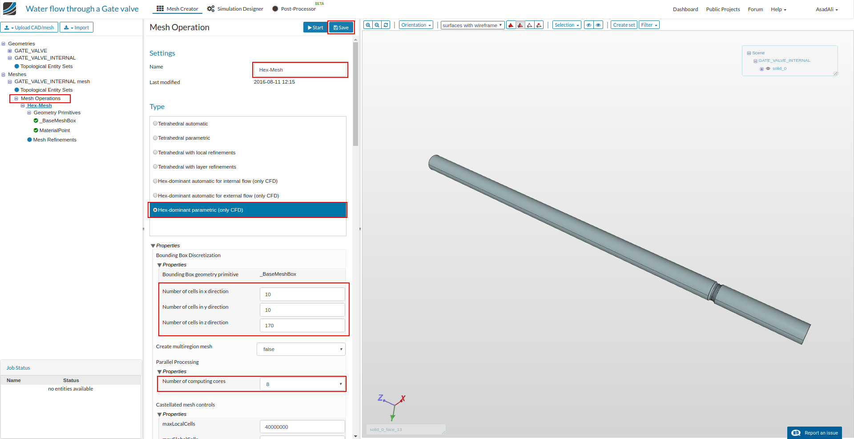Click the Import button

tap(77, 28)
